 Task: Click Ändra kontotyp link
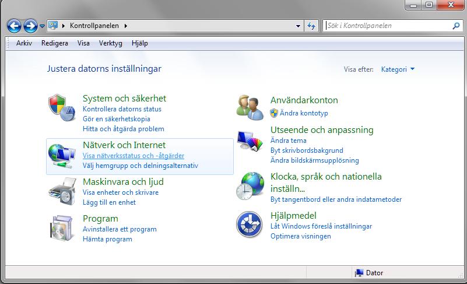[x=304, y=113]
